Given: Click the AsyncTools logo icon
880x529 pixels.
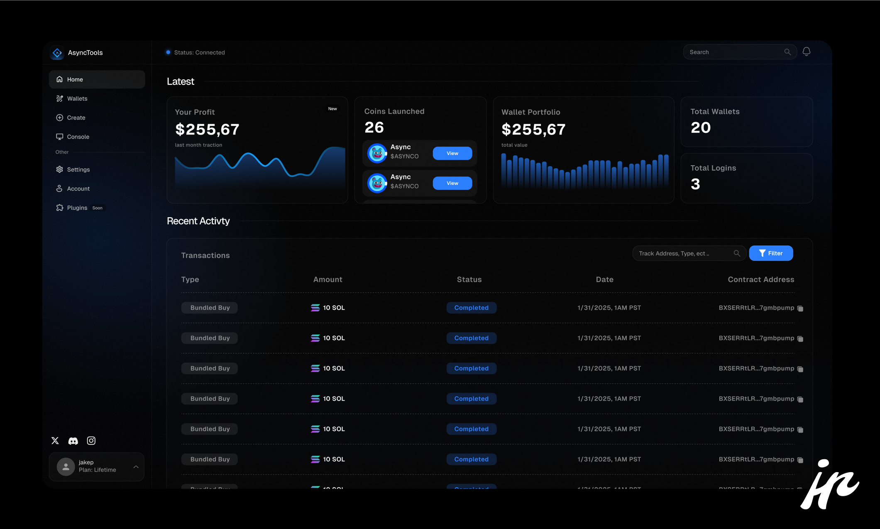Looking at the screenshot, I should click(x=57, y=53).
